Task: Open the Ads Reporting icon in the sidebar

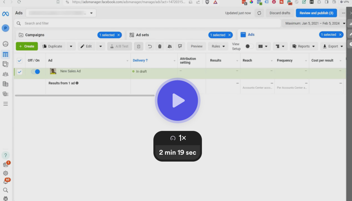Action: point(5,64)
